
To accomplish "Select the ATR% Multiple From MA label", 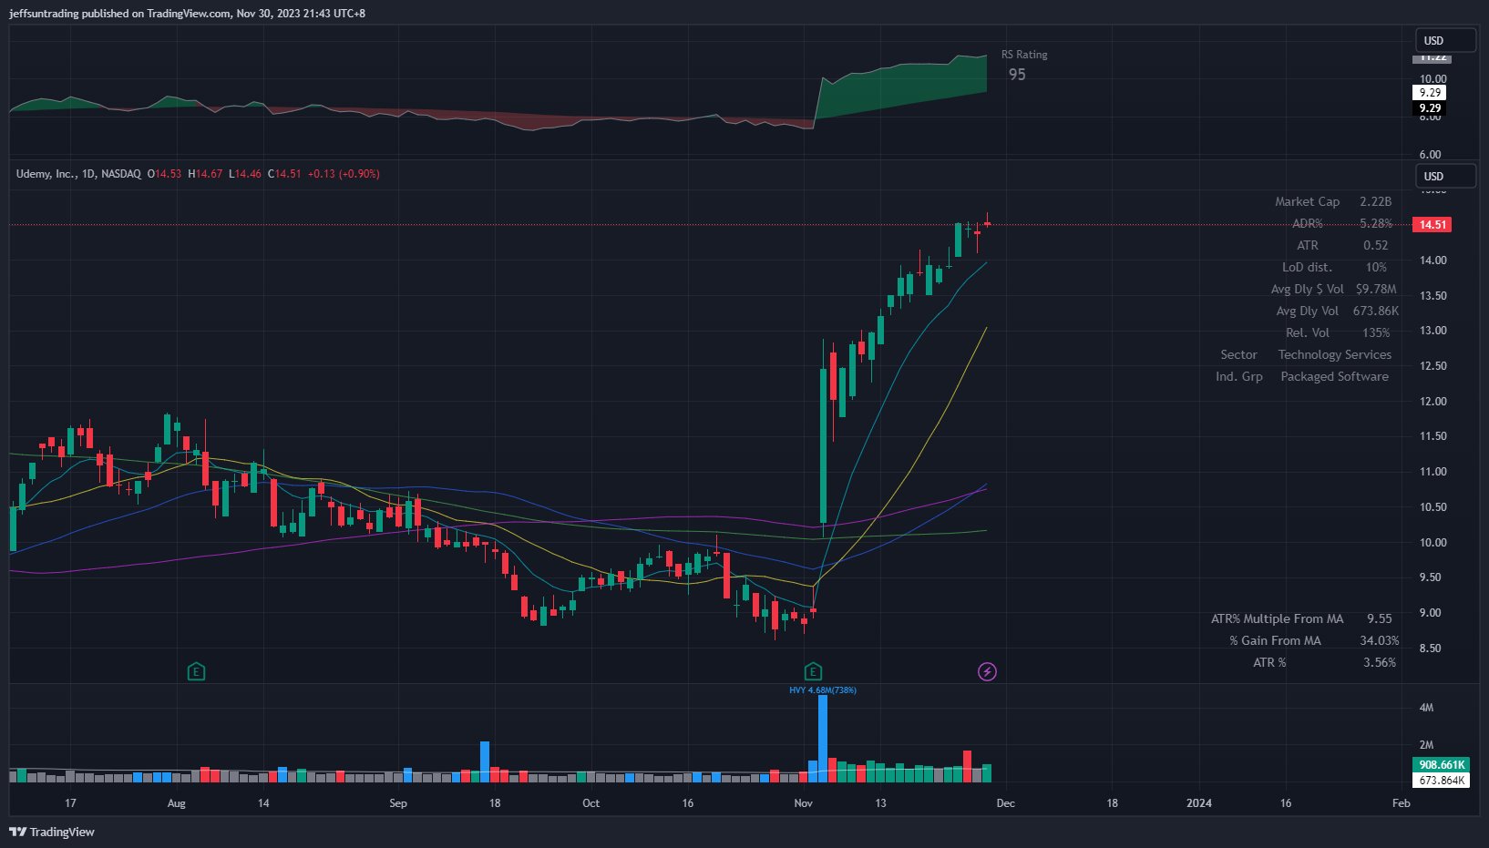I will coord(1277,619).
